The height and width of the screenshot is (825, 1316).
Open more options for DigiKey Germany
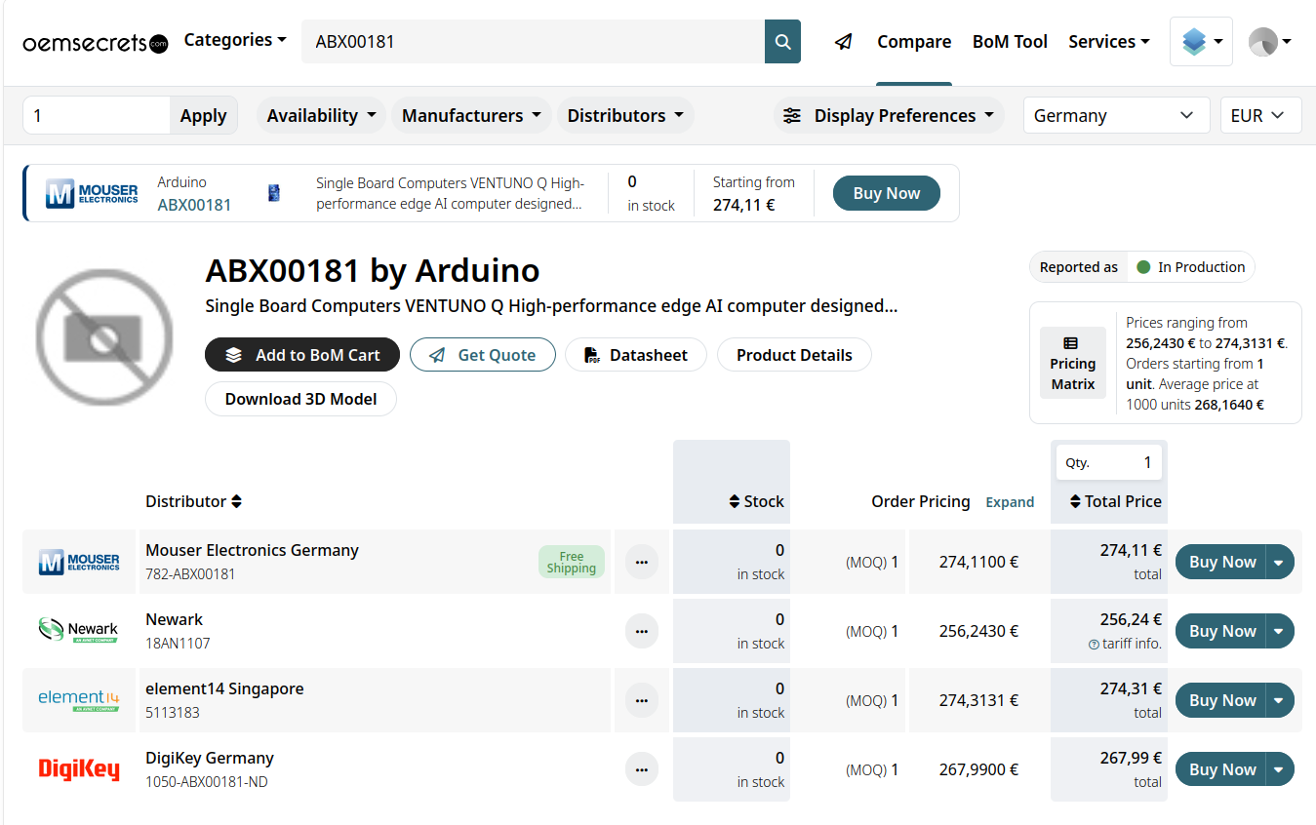642,769
